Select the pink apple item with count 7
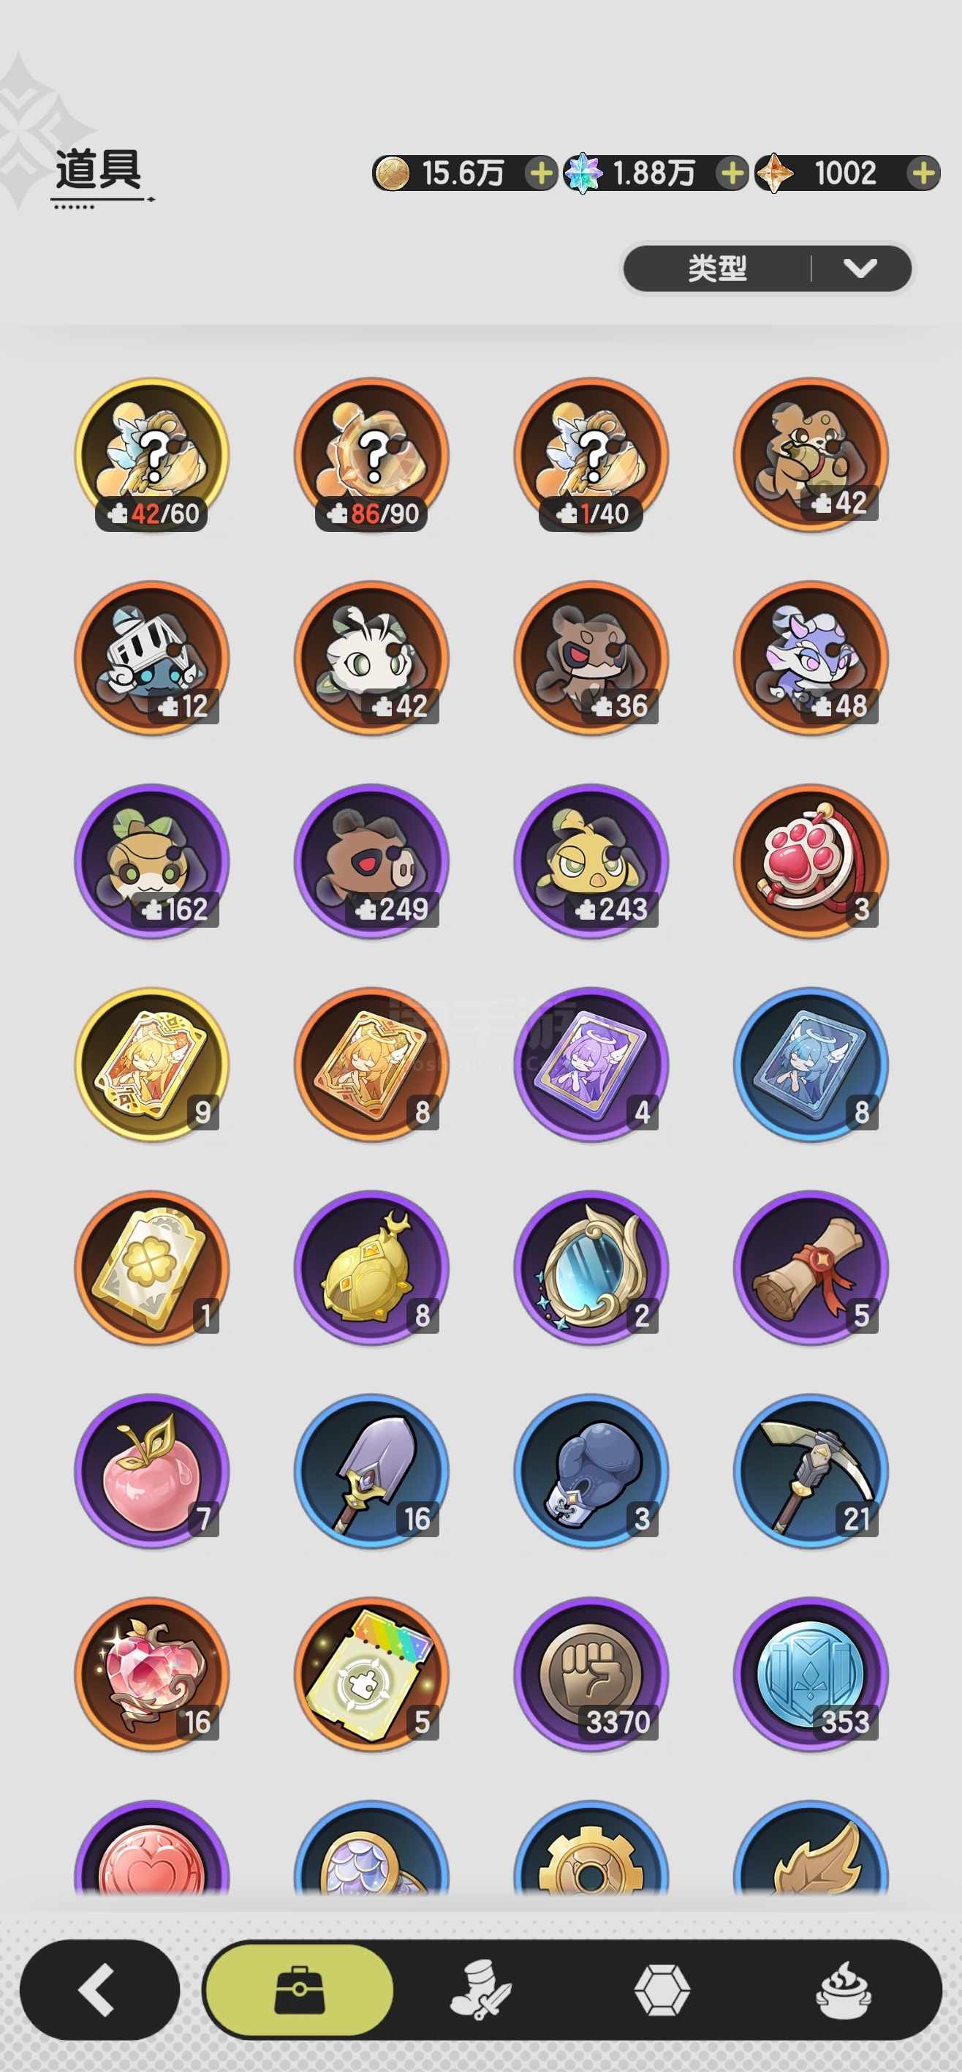 152,1471
